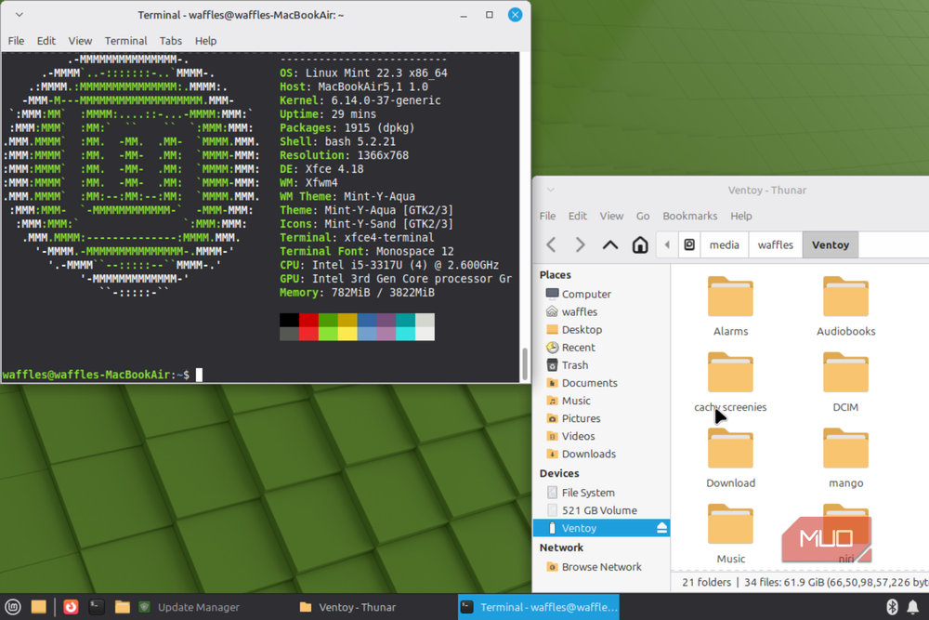Open the Music folder in file view
This screenshot has width=929, height=620.
[x=730, y=534]
